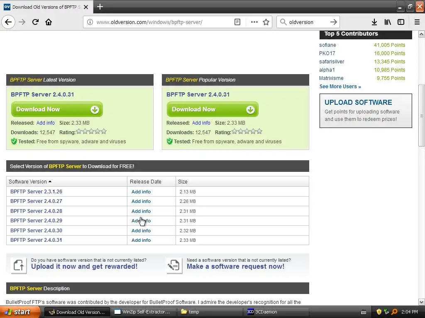The height and width of the screenshot is (318, 425).
Task: Open BPFTP Server 2.4.0.30 link
Action: 36,230
